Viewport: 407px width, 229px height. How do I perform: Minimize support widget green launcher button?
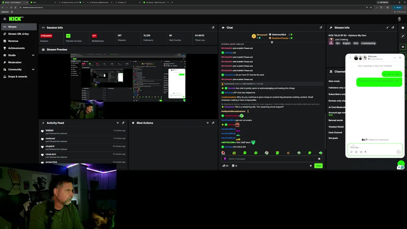click(401, 163)
